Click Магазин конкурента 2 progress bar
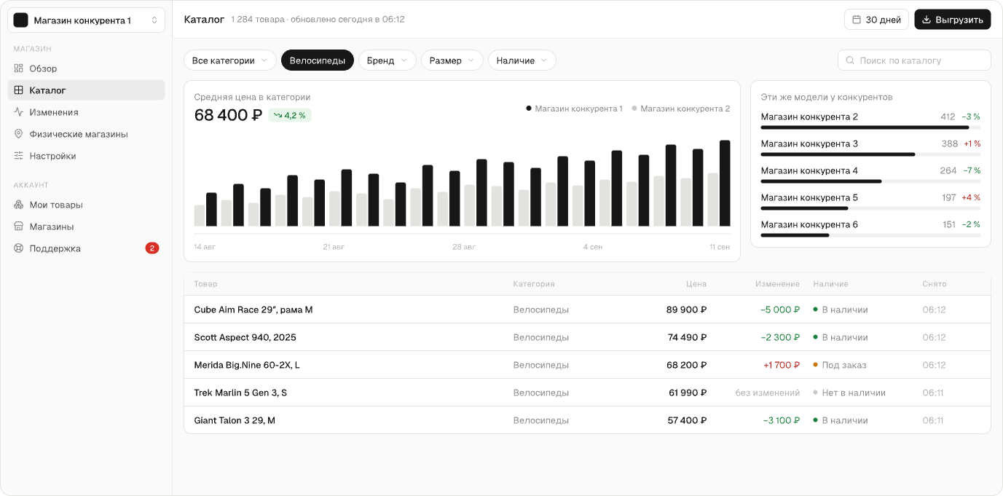The width and height of the screenshot is (1003, 496). coord(870,127)
